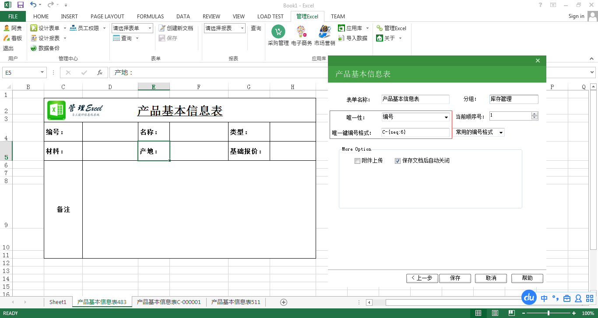Image resolution: width=598 pixels, height=318 pixels.
Task: Open 市场营销 marketing app icon
Action: tap(324, 31)
